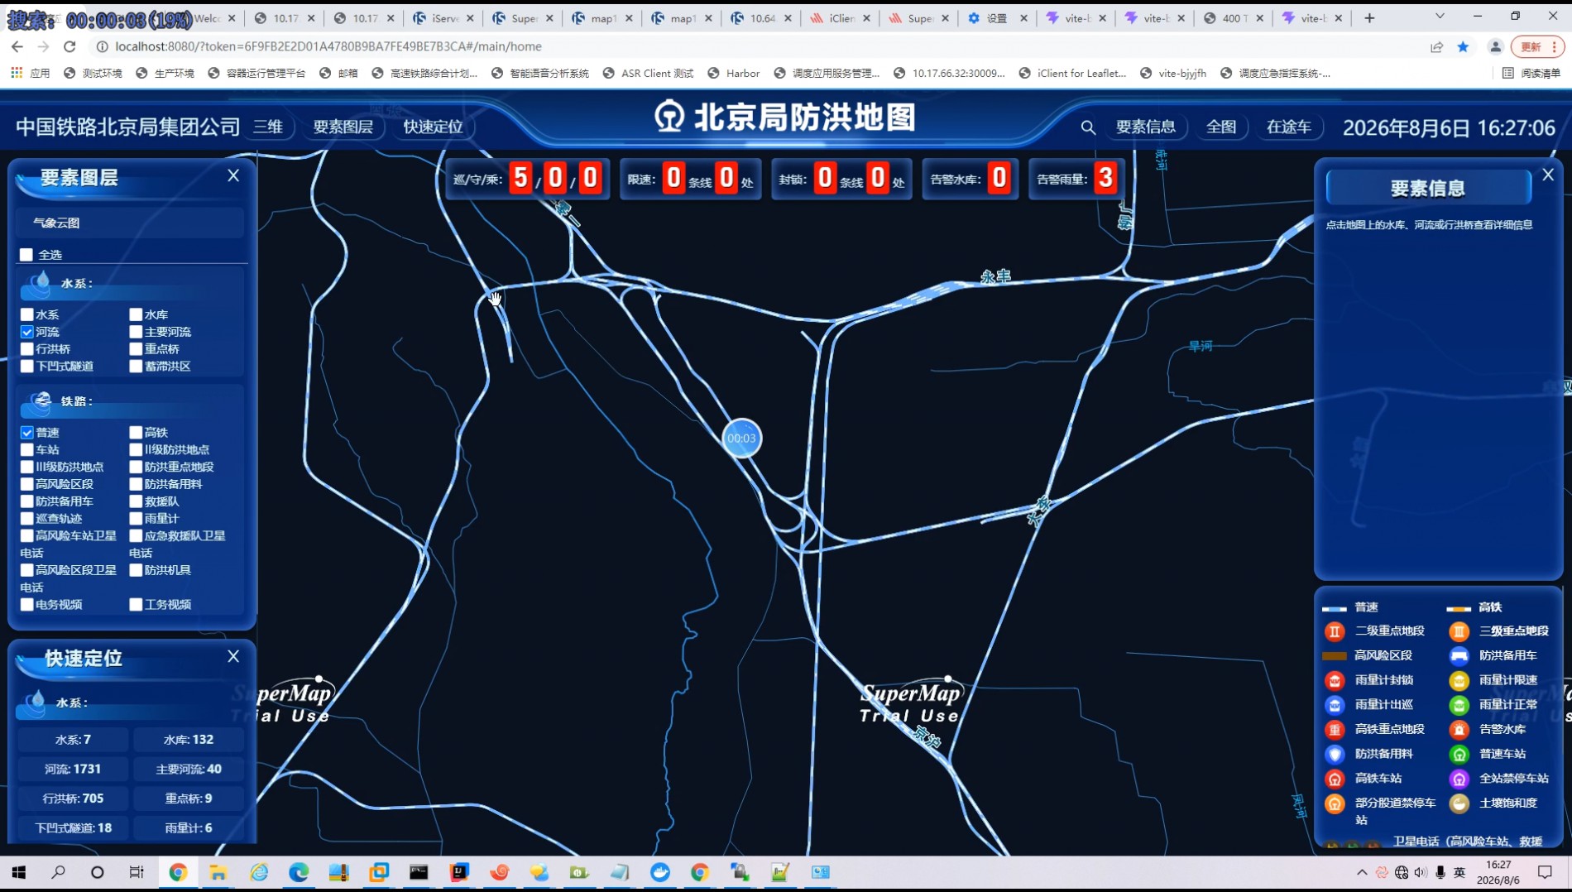Open the 阅读清单 reading list button
The image size is (1572, 892).
[x=1531, y=73]
